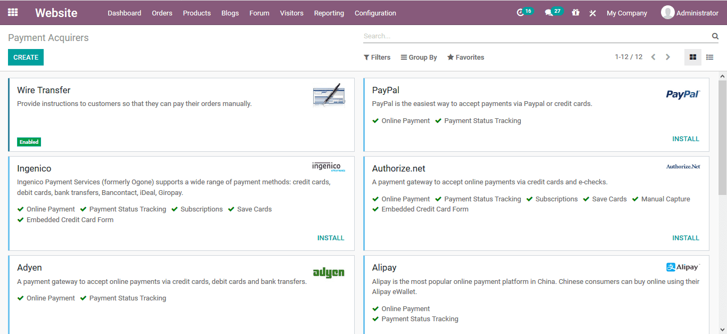
Task: Click the gift box icon in top bar
Action: 575,12
